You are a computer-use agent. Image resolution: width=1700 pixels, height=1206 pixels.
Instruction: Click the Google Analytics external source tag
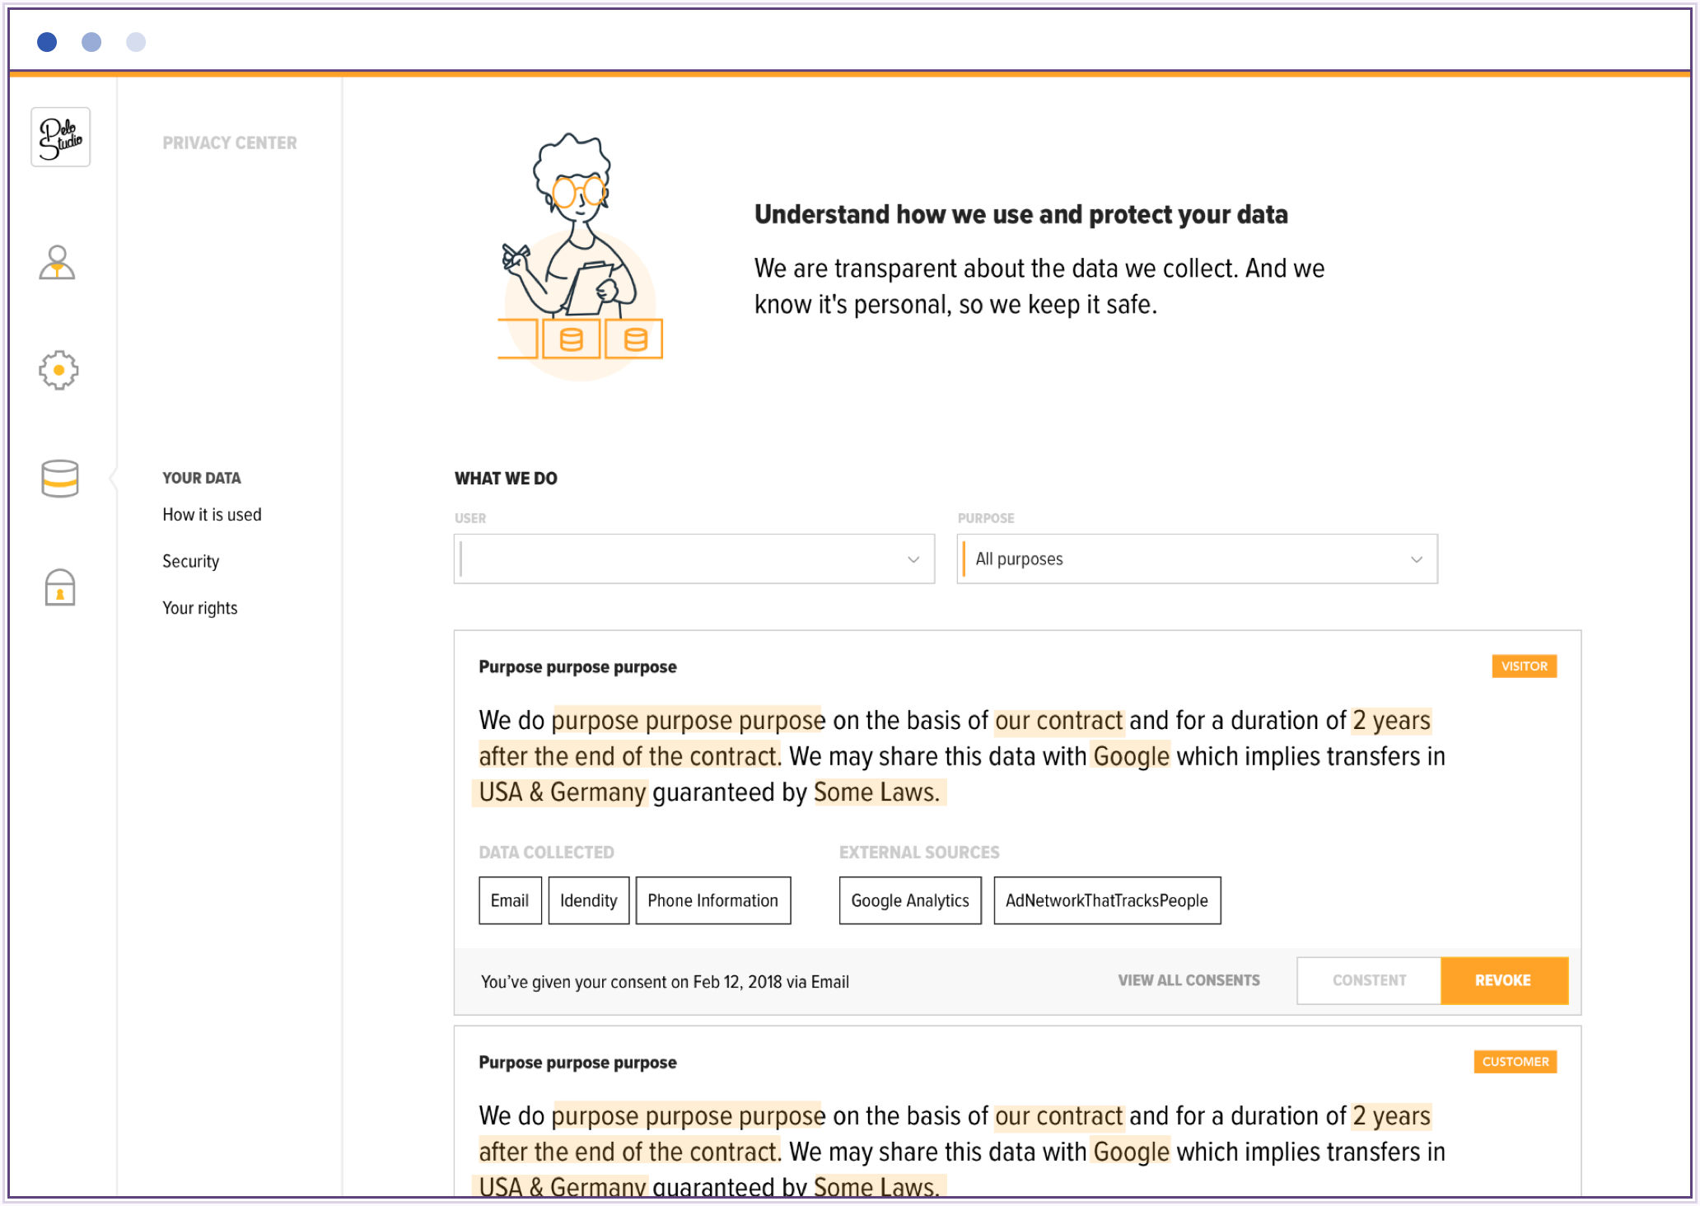tap(908, 900)
